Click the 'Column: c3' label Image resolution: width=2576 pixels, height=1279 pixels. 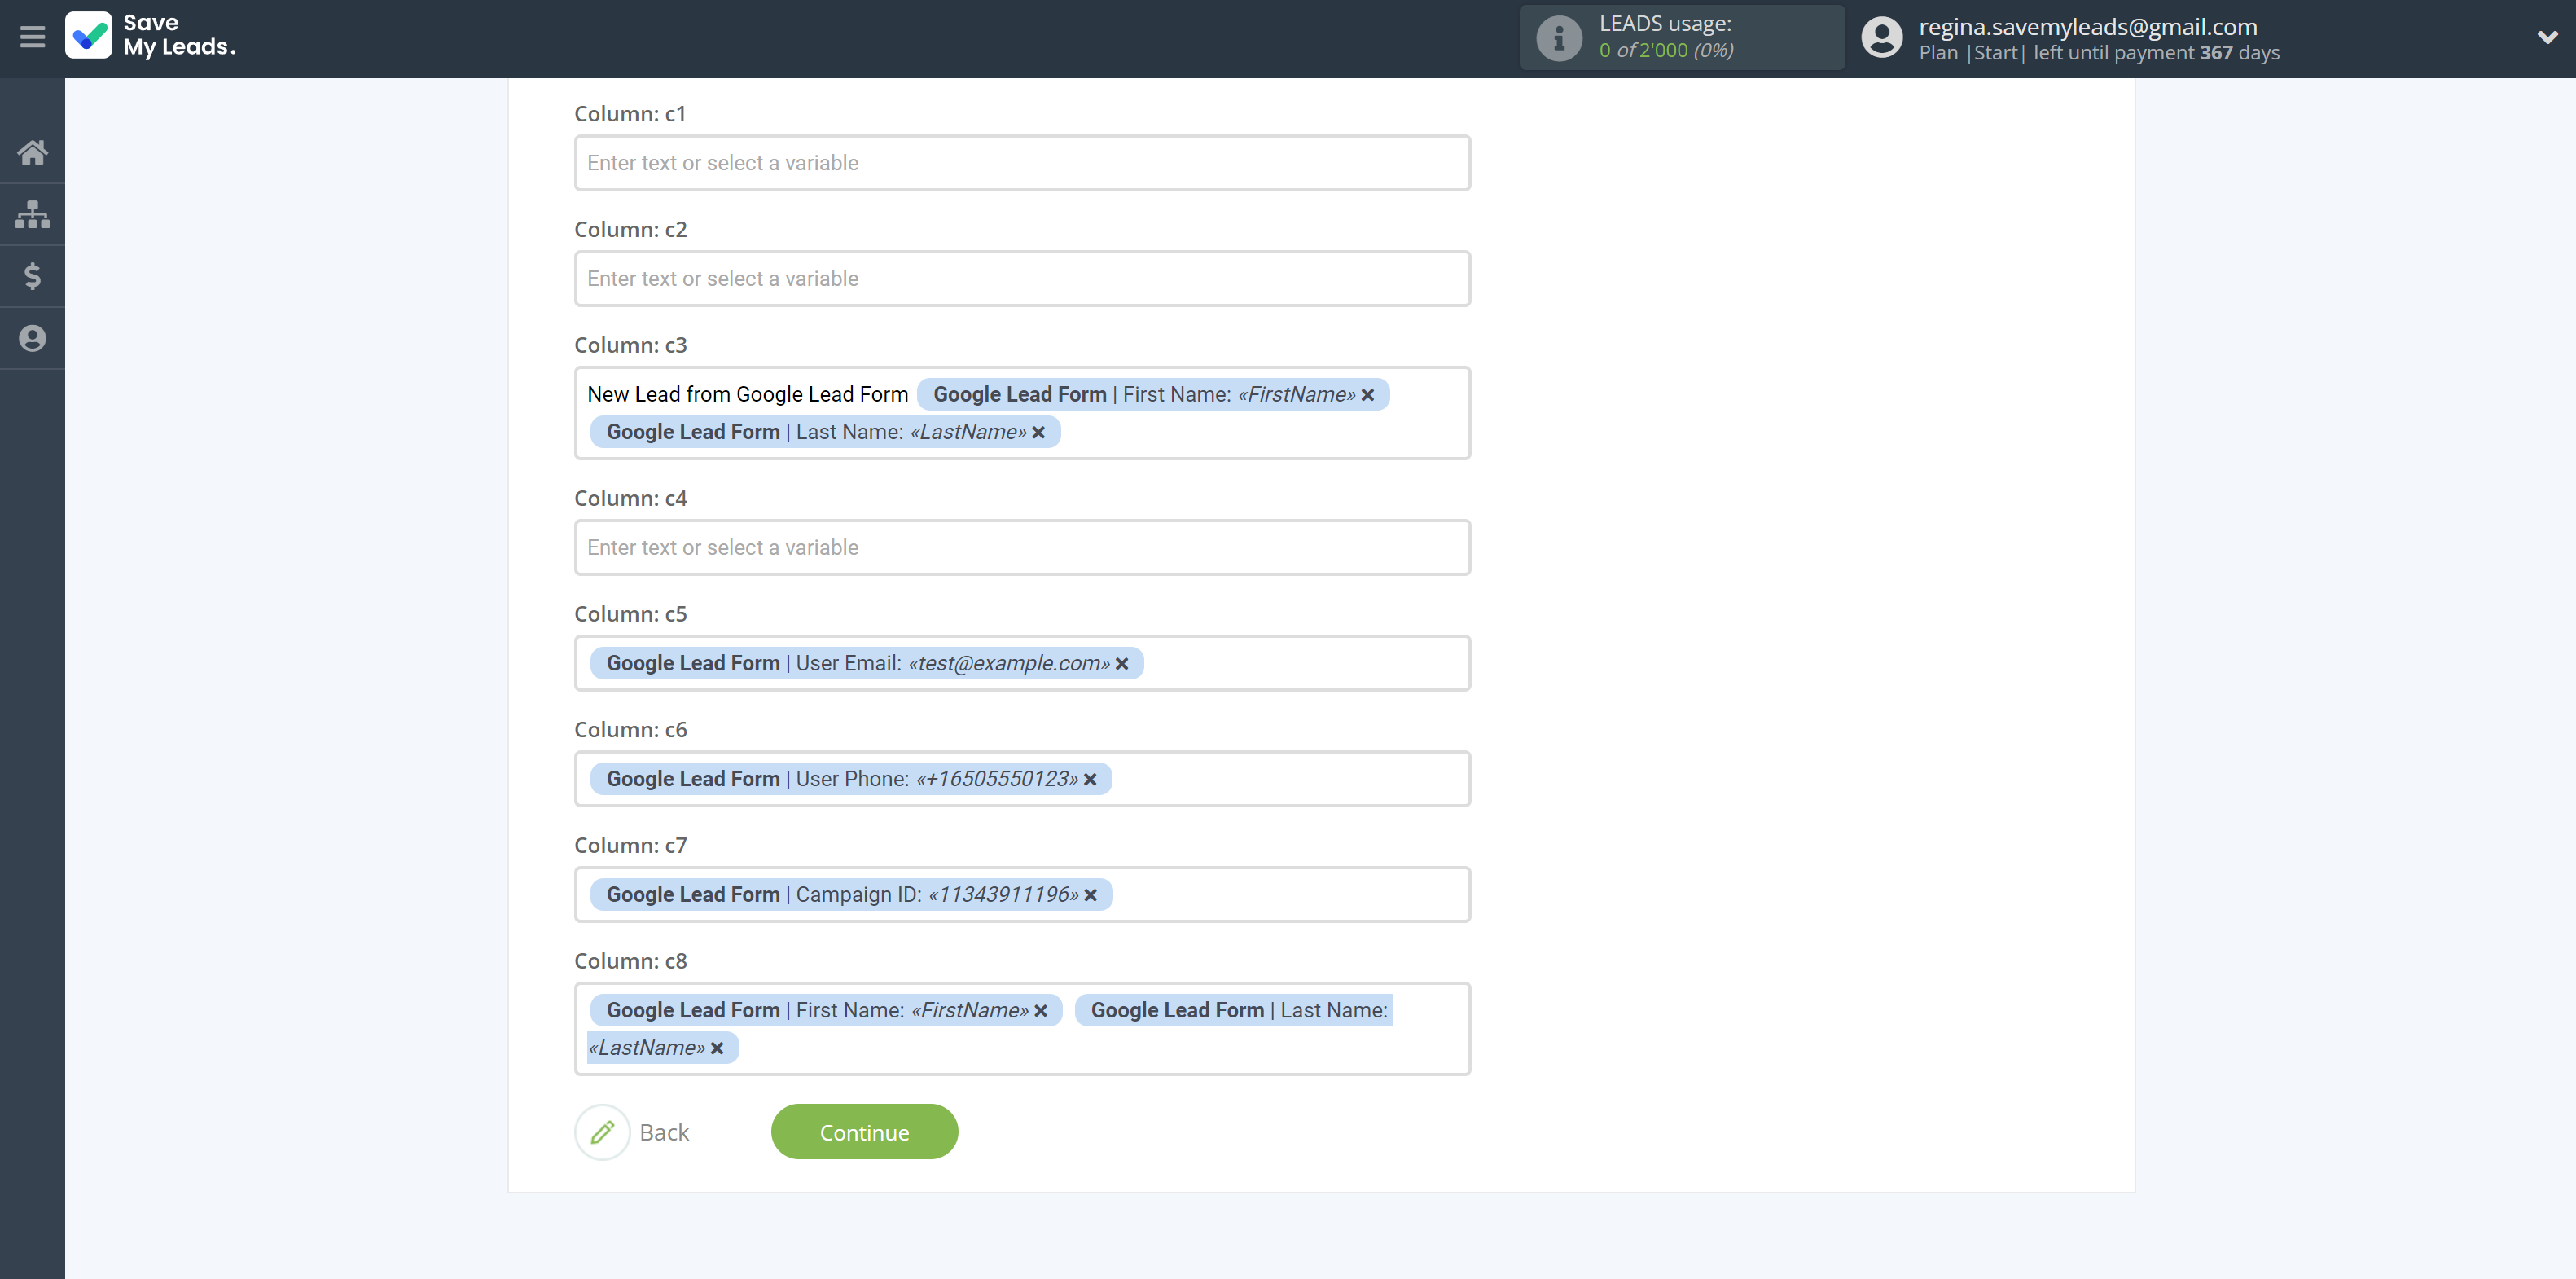630,344
